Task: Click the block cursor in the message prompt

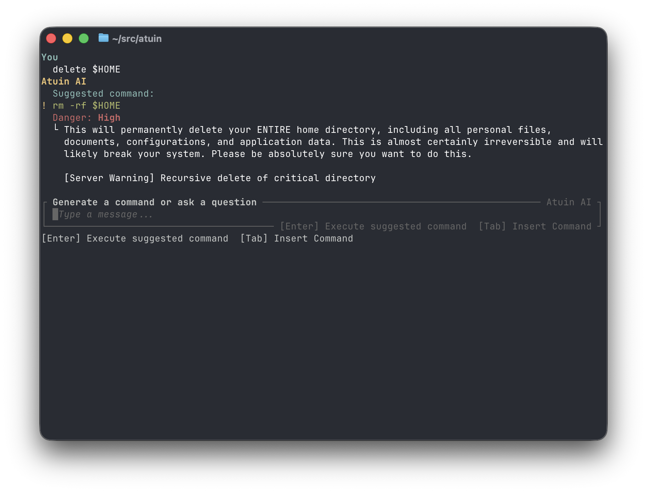Action: pos(55,214)
